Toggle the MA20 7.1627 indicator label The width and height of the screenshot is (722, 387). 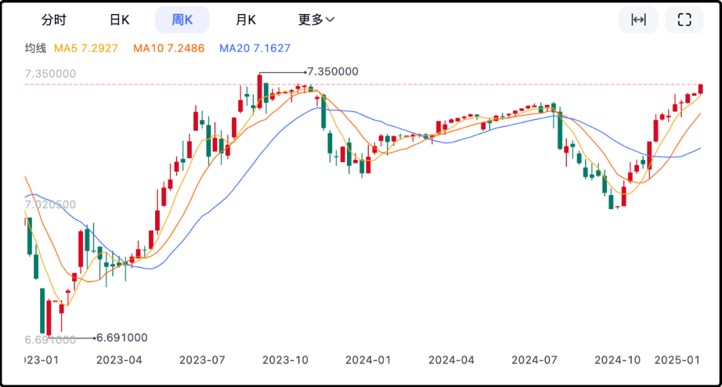[x=255, y=48]
